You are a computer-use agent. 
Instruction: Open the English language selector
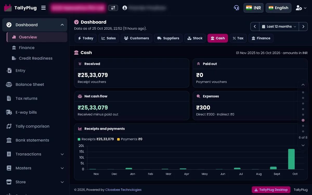[x=278, y=8]
